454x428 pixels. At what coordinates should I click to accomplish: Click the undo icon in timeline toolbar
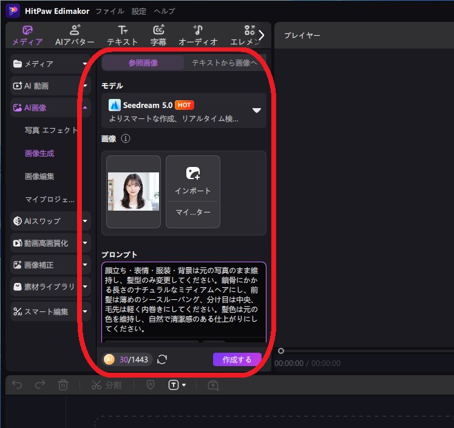click(17, 385)
